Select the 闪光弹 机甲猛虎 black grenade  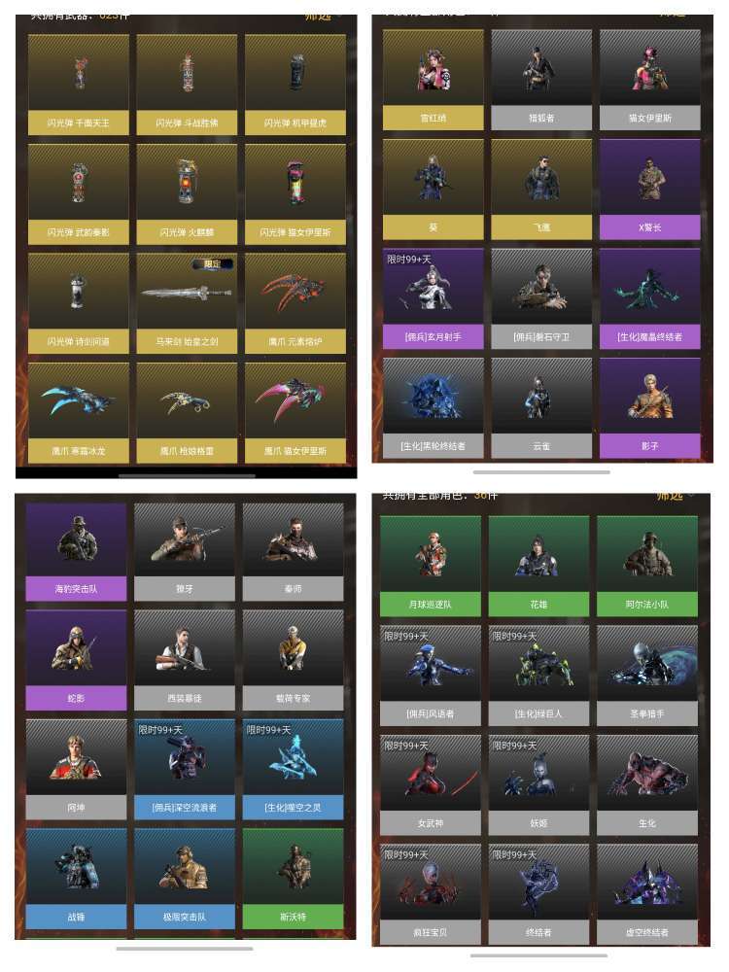(x=295, y=85)
